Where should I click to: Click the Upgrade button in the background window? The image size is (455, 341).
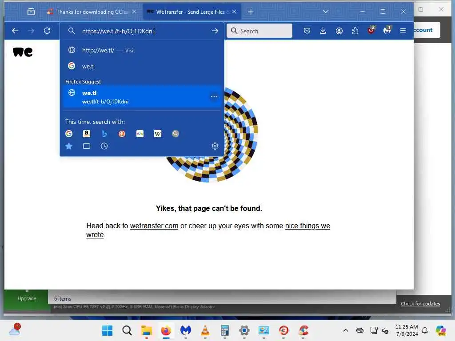tap(27, 298)
